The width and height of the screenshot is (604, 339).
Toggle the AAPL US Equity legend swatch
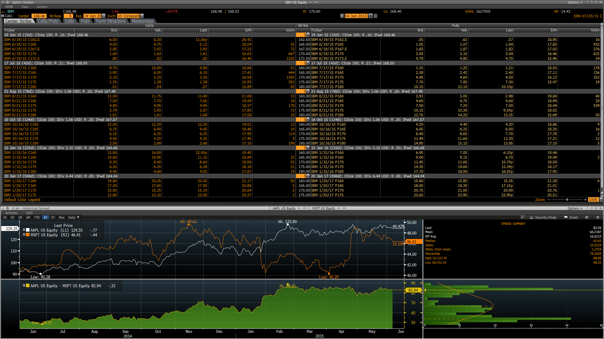pos(28,230)
